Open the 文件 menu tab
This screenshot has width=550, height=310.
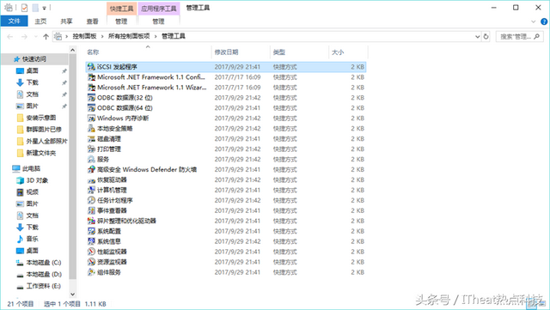(14, 21)
